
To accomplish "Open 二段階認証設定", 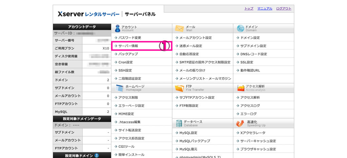I will pos(130,78).
